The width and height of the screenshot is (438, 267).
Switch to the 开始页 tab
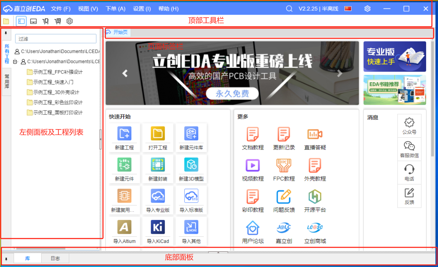(x=117, y=32)
